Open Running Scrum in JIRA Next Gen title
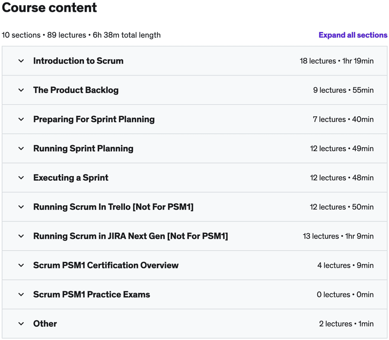Viewport: 389px width, 340px height. 131,236
